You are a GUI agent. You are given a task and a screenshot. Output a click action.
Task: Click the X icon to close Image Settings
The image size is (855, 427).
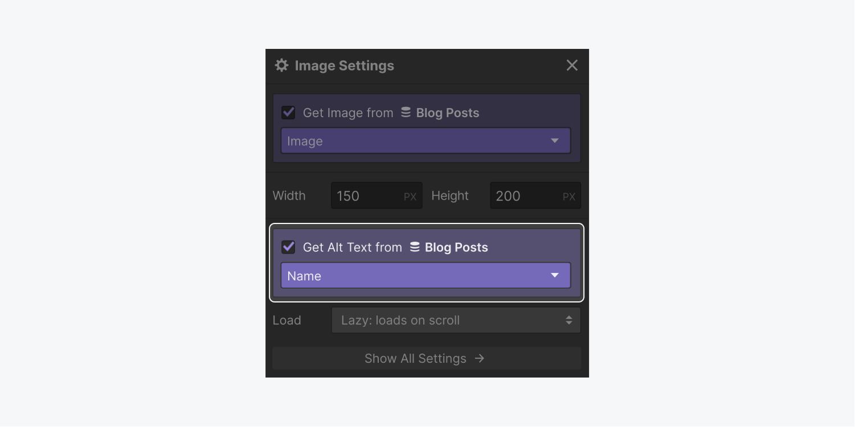572,65
